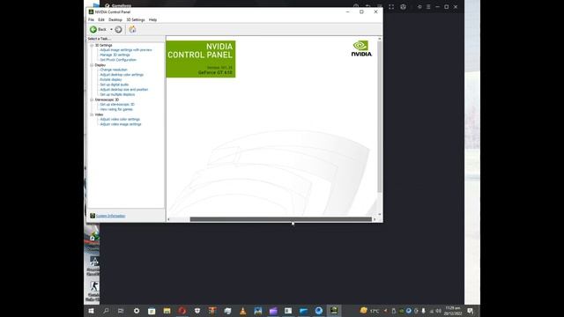The width and height of the screenshot is (564, 317).
Task: Open the yellow File Explorer taskbar icon
Action: 167,311
